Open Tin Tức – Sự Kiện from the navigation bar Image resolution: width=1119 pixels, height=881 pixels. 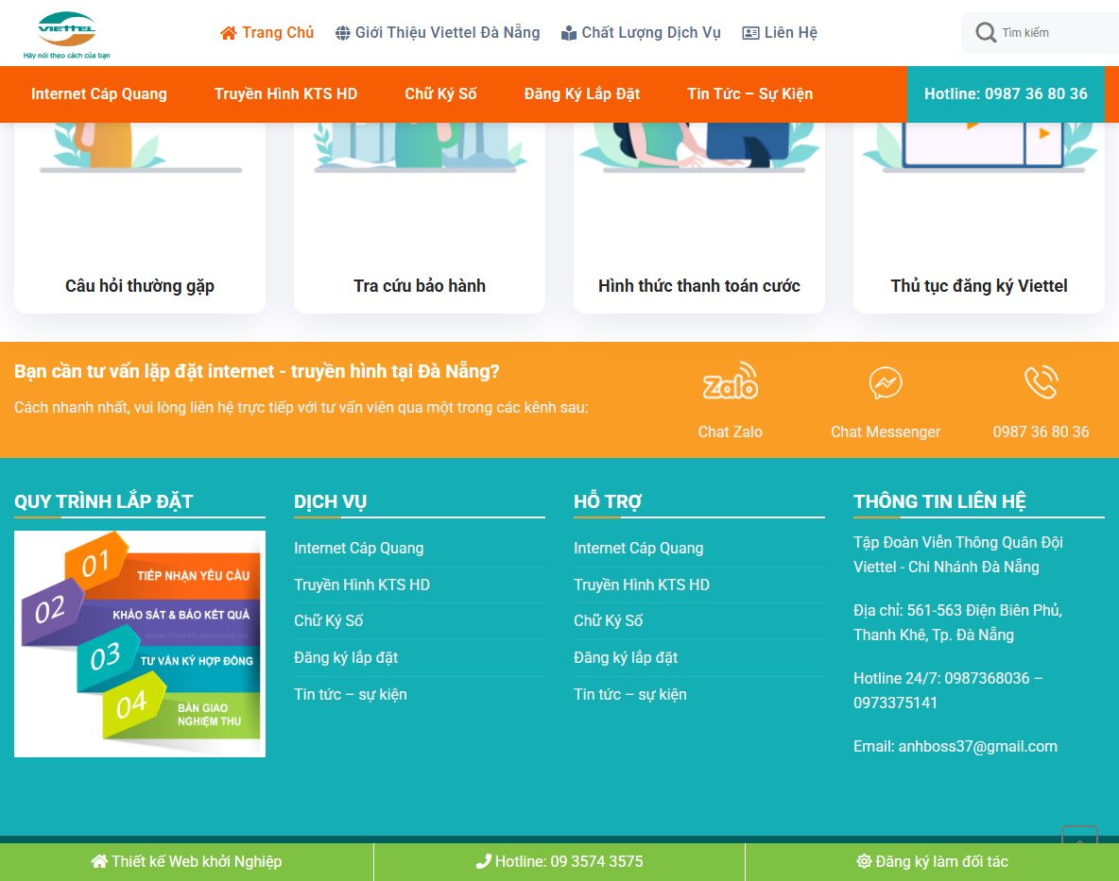(749, 93)
